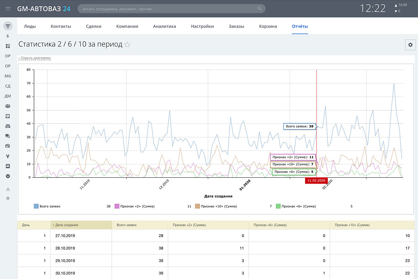Open the tasks checkmark sidebar icon

pos(8,116)
